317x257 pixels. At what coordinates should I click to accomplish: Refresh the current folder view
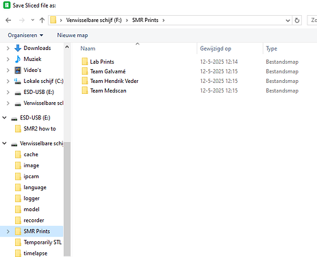pyautogui.click(x=297, y=21)
